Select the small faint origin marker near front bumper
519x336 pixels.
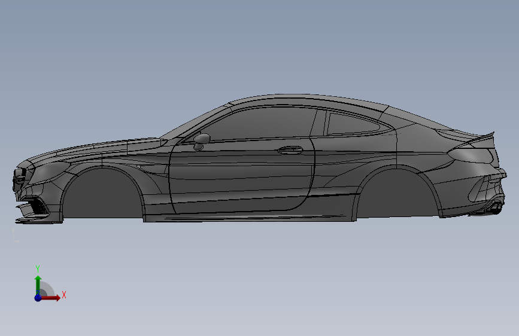(16, 235)
